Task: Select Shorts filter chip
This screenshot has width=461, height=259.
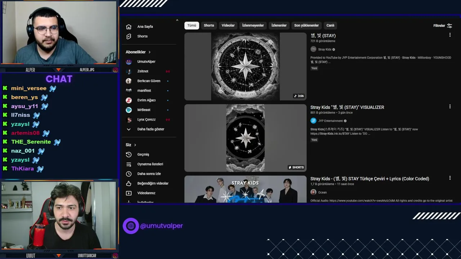Action: [209, 26]
